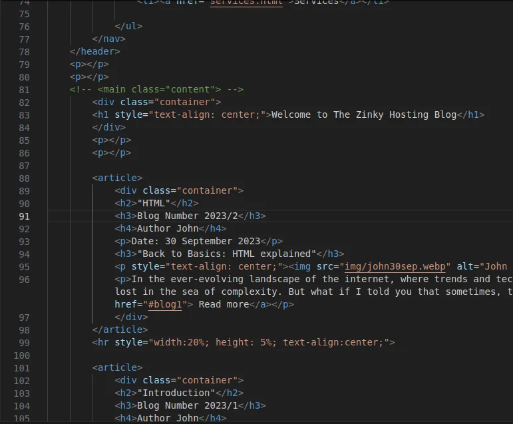Click 'Blog Number 2023/2' heading text
Screen dimensions: 513x424
coord(188,216)
